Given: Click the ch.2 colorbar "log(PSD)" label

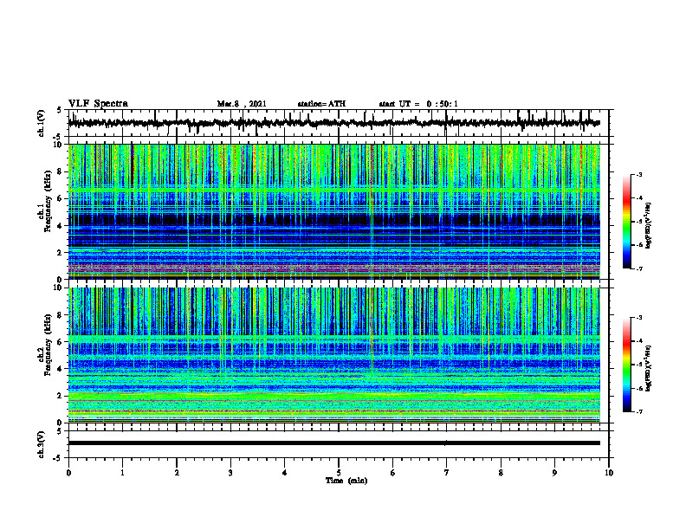Looking at the screenshot, I should pyautogui.click(x=649, y=368).
